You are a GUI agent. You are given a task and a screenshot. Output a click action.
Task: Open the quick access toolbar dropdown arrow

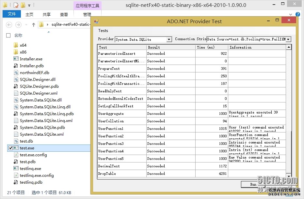pyautogui.click(x=29, y=6)
